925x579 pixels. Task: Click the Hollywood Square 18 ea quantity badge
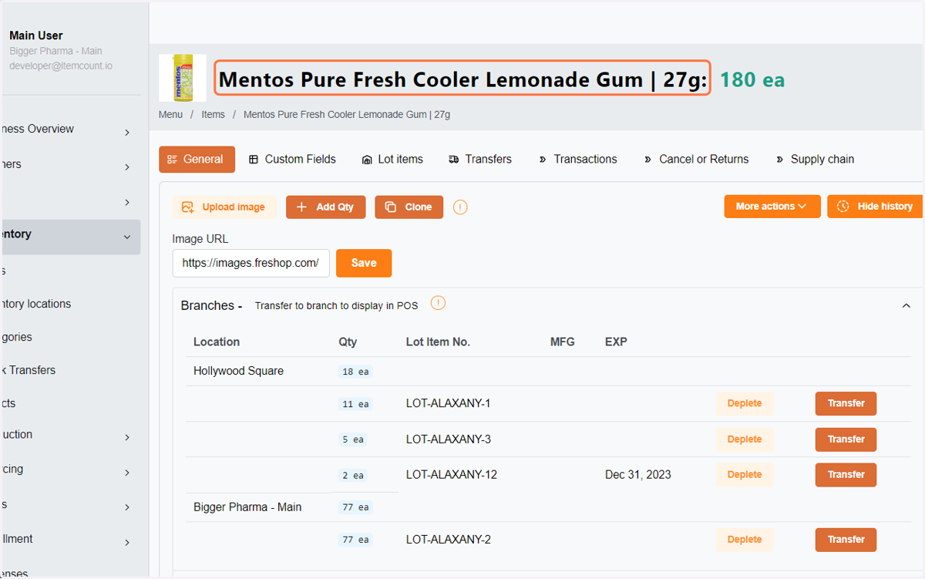pos(355,372)
